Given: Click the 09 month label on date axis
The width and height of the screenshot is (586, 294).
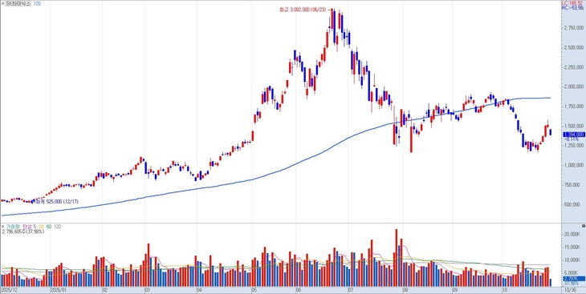Looking at the screenshot, I should pos(455,289).
